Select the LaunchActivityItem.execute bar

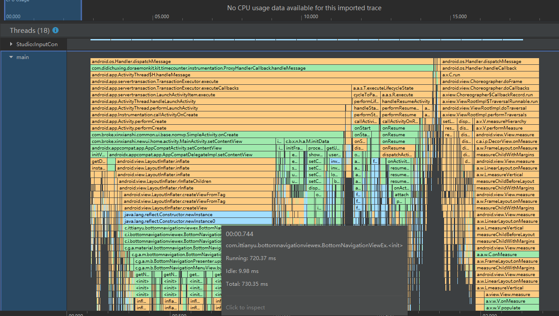point(221,95)
